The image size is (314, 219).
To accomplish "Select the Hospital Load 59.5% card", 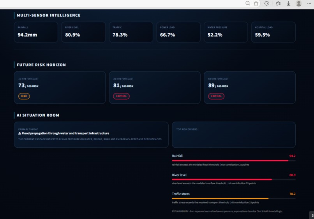I will [x=273, y=32].
